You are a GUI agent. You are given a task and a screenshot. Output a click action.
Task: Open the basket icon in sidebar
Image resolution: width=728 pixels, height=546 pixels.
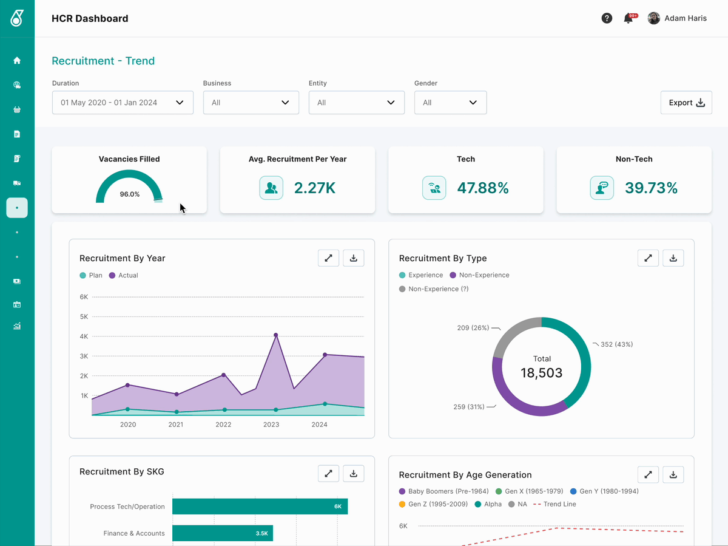tap(17, 110)
